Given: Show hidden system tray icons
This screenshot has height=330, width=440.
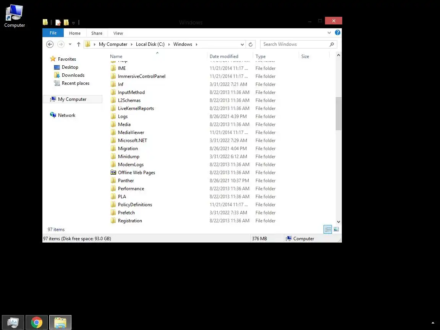Looking at the screenshot, I should (x=433, y=323).
